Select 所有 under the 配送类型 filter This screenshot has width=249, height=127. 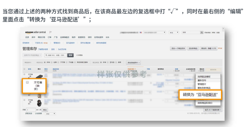tap(101, 62)
